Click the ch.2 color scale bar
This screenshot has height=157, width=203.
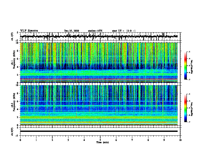click(185, 108)
